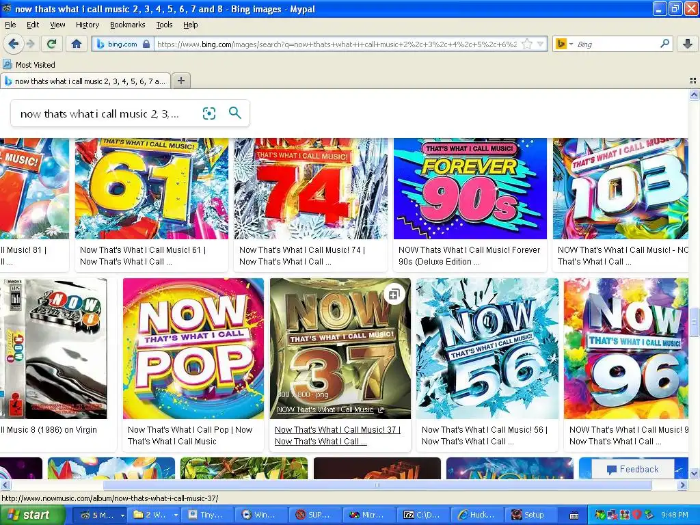Screen dimensions: 700x525
Task: Bookmark this page with the star icon
Action: coord(527,44)
